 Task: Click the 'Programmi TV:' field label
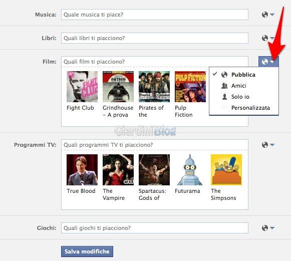pos(35,145)
